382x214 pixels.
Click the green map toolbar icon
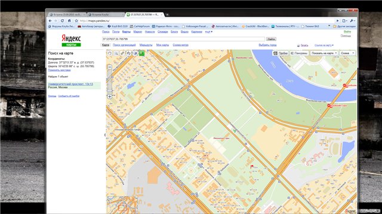point(141,53)
